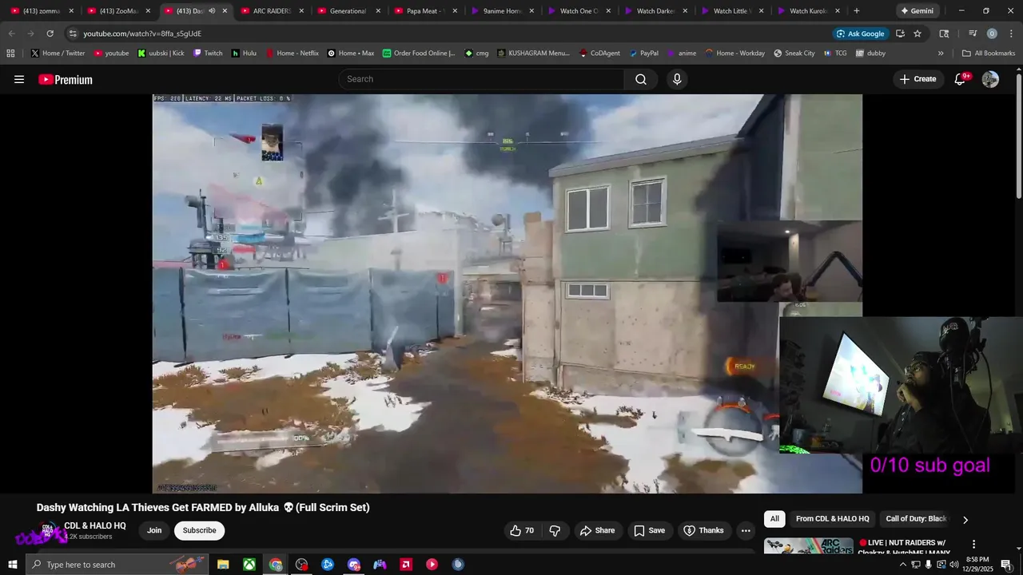The image size is (1023, 575).
Task: Open YouTube account avatar menu
Action: pyautogui.click(x=990, y=79)
